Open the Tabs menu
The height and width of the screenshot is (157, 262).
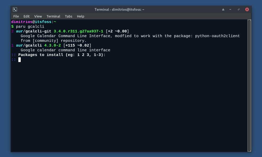click(68, 16)
